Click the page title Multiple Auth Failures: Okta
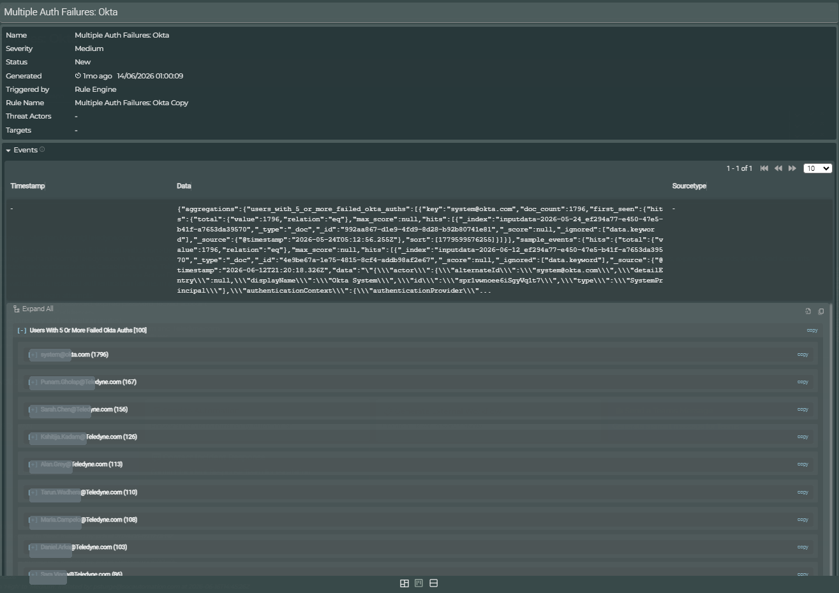The width and height of the screenshot is (839, 593). click(61, 12)
